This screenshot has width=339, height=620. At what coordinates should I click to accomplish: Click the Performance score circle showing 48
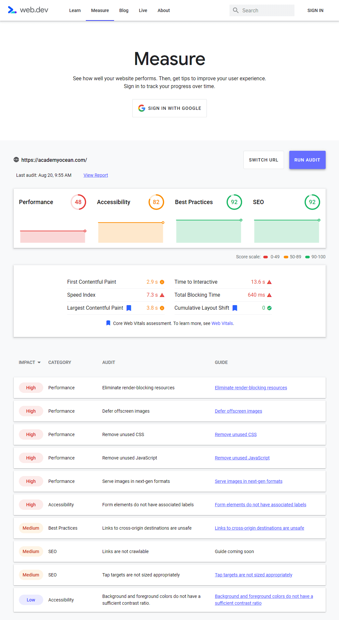pyautogui.click(x=78, y=202)
